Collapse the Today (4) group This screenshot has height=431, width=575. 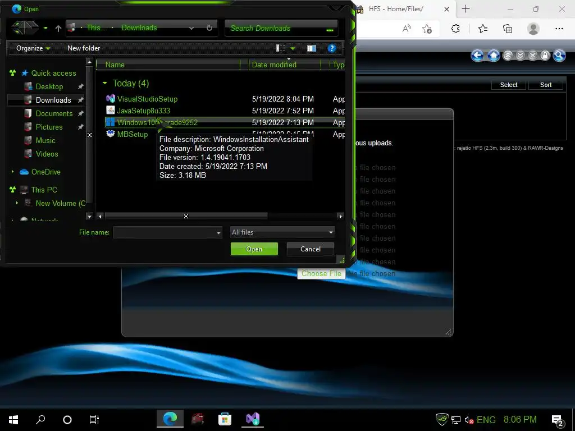tap(105, 83)
